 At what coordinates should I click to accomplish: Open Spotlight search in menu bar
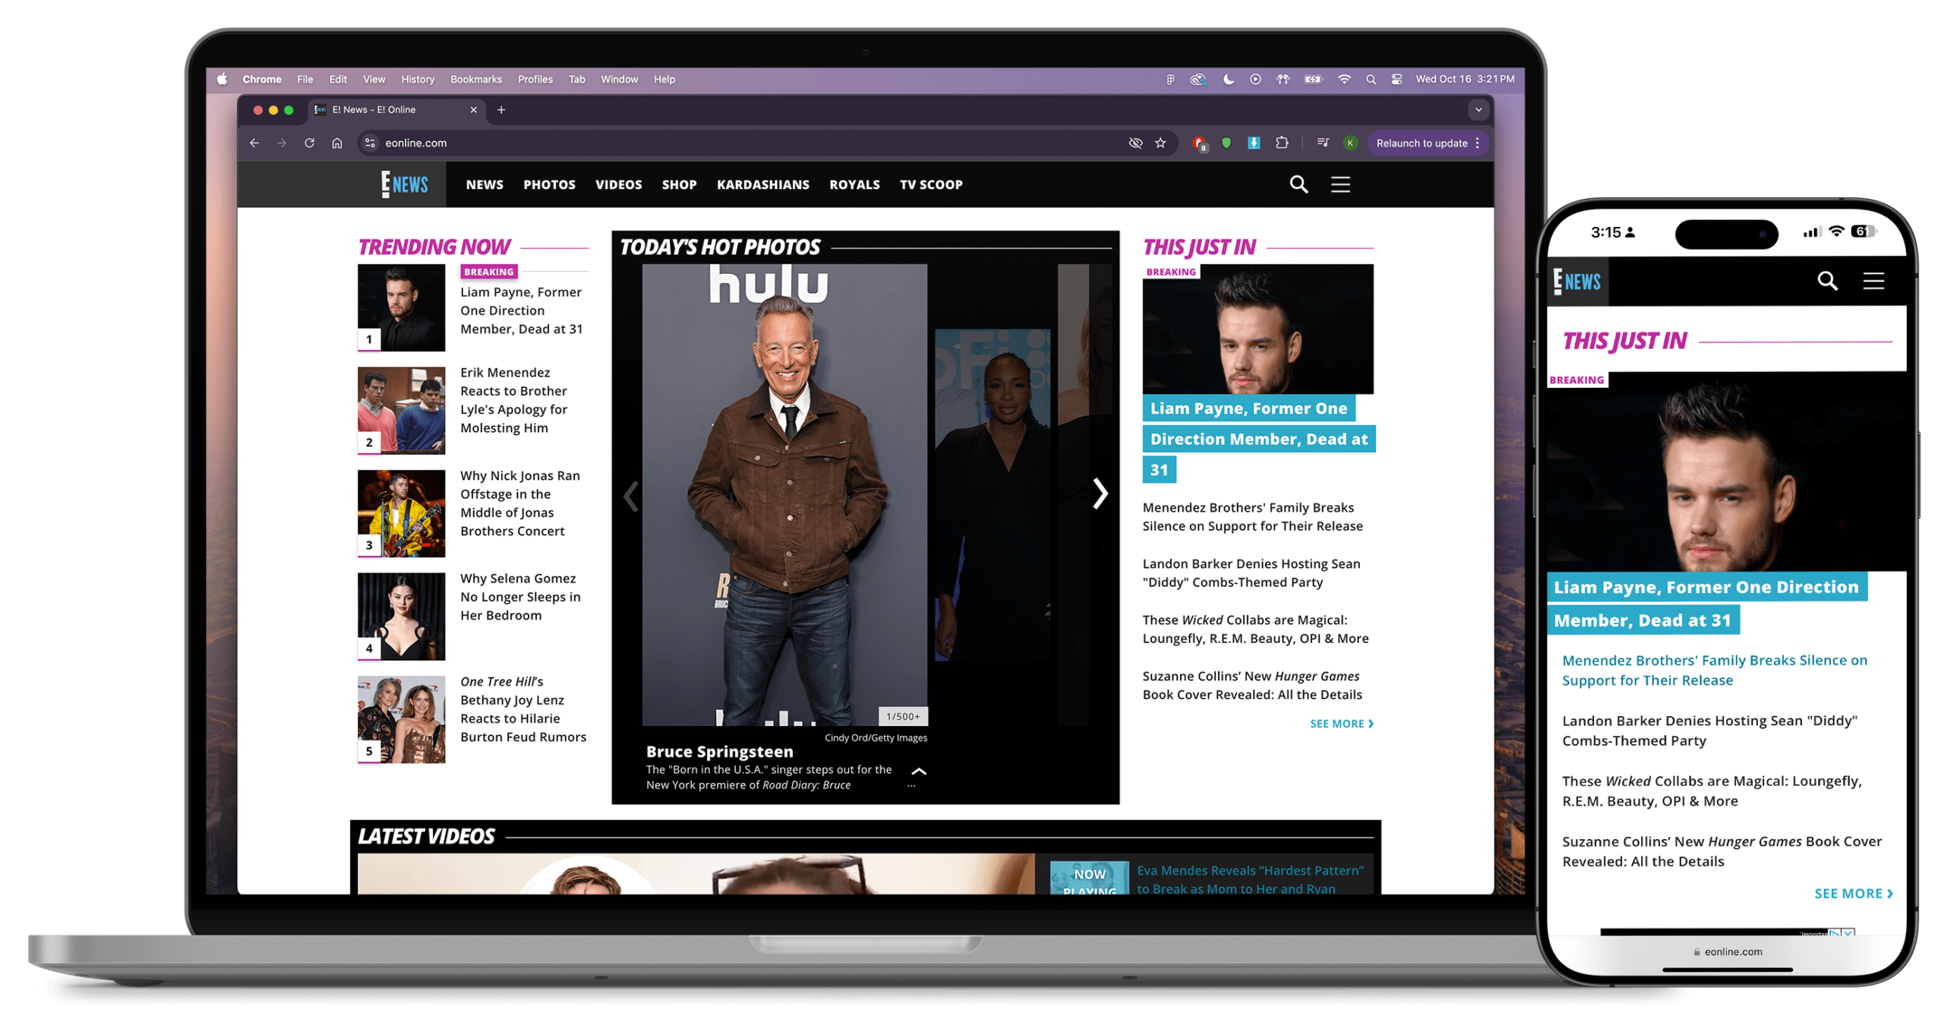pos(1370,79)
